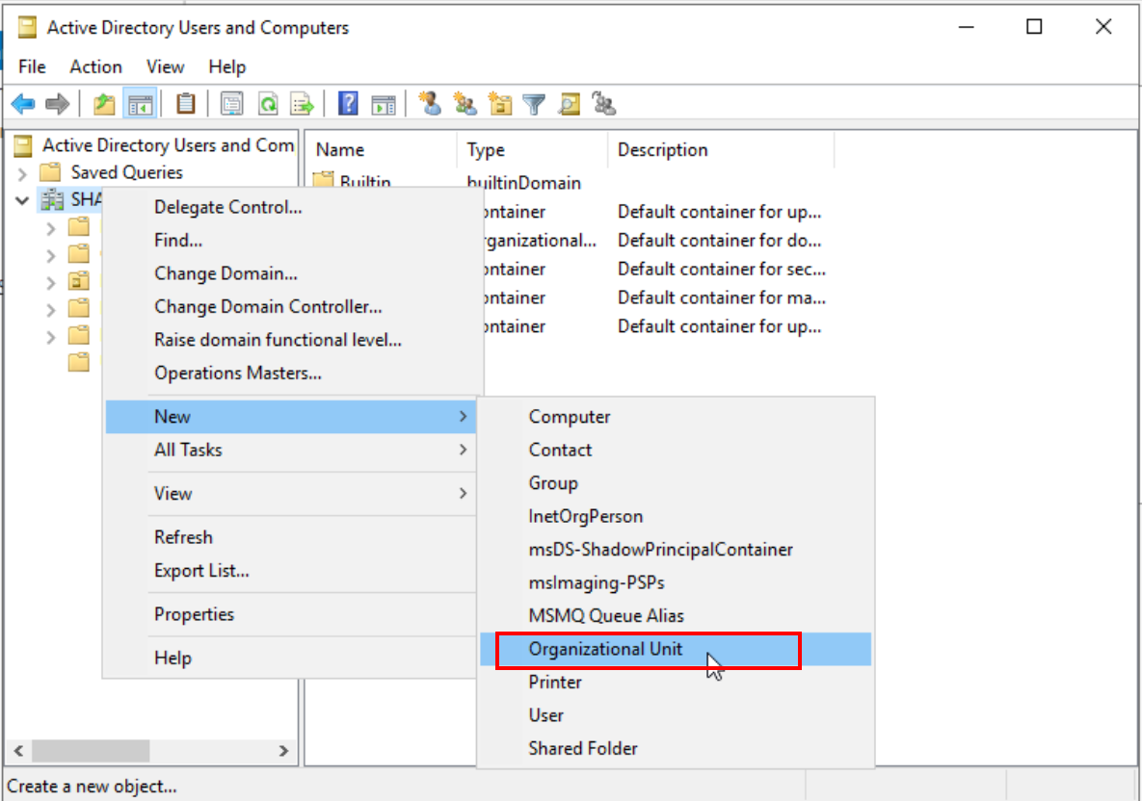Expand the Saved Queries tree node
Image resolution: width=1142 pixels, height=801 pixels.
[22, 173]
